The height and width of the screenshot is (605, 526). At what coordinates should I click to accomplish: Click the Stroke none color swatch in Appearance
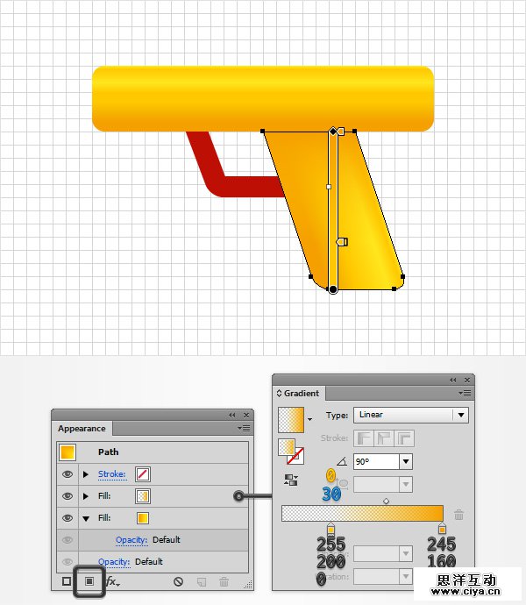143,474
